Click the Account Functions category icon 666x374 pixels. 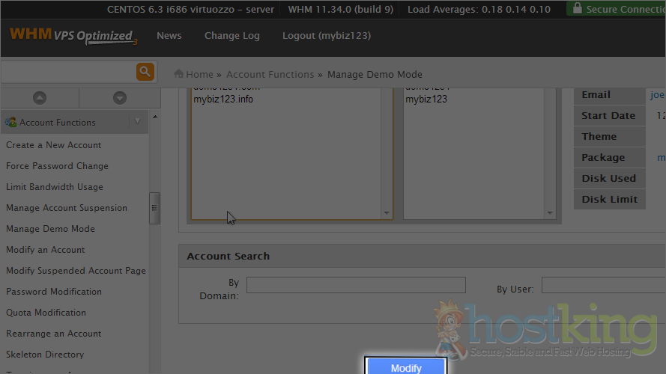coord(11,122)
